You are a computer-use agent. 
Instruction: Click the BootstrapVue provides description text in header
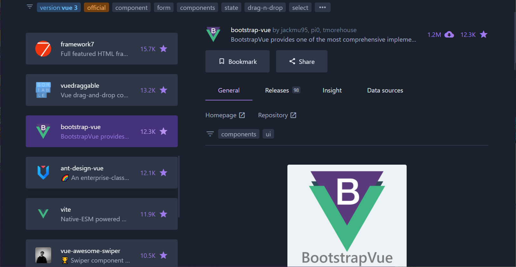pos(323,39)
